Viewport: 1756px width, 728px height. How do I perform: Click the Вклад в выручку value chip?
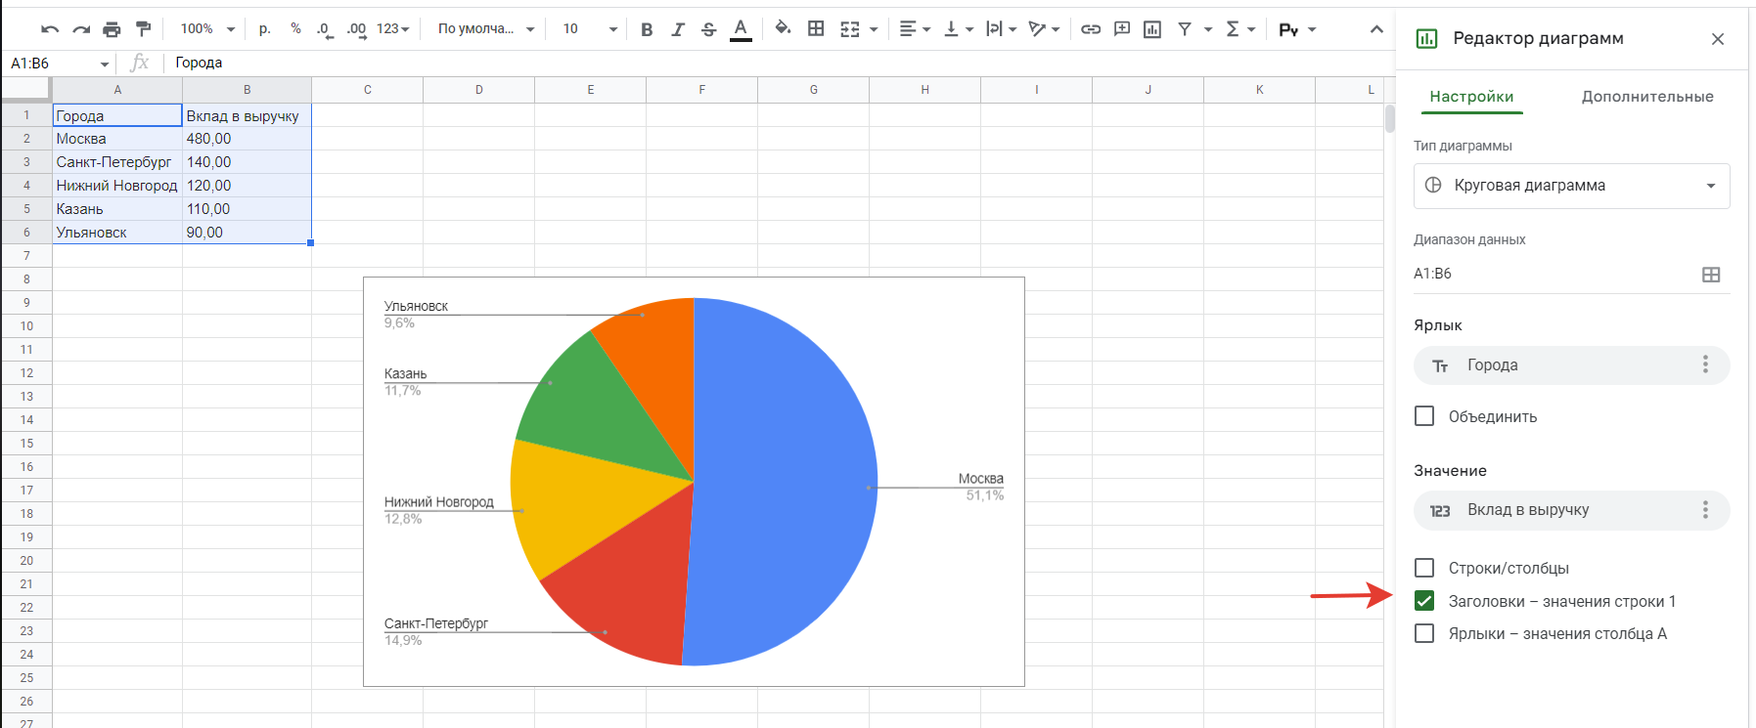tap(1555, 510)
